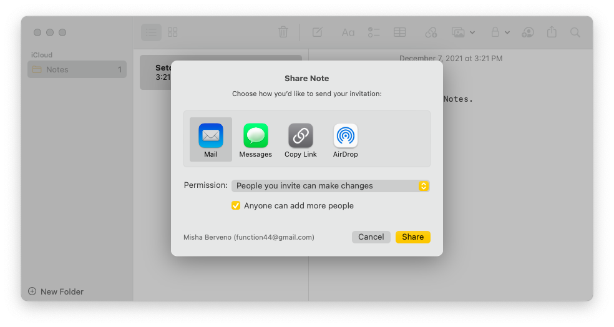This screenshot has width=614, height=327.
Task: Switch to list view in the toolbar
Action: (x=151, y=32)
